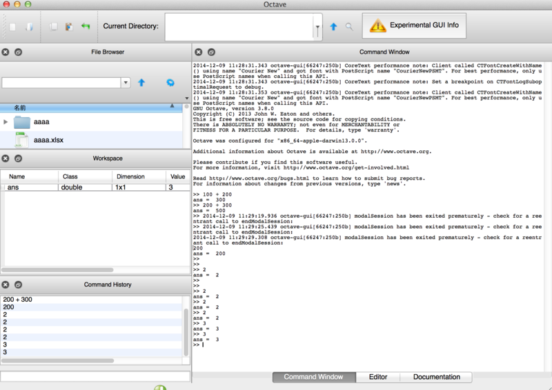Click the command prompt line at bottom

click(367, 345)
